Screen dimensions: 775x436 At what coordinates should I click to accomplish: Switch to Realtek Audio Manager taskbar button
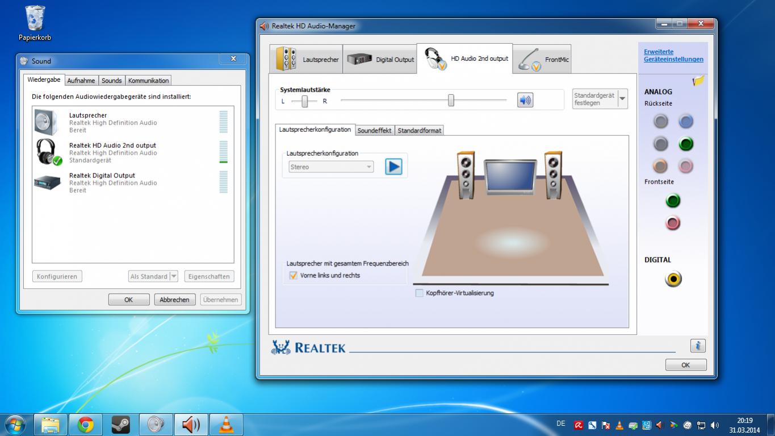[191, 425]
